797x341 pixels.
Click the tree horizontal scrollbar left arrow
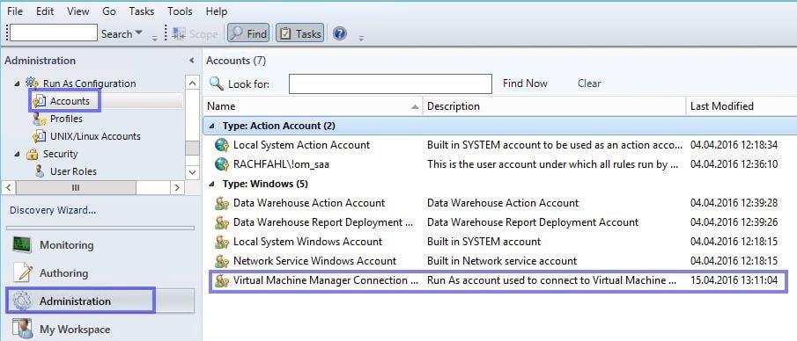(9, 187)
